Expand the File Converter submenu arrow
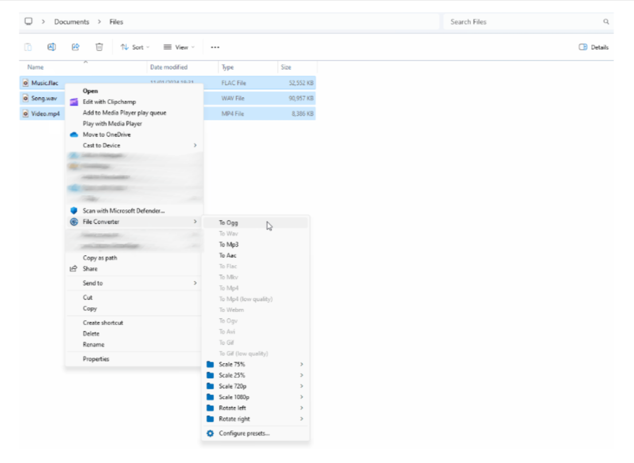Viewport: 634px width, 463px height. click(x=195, y=221)
